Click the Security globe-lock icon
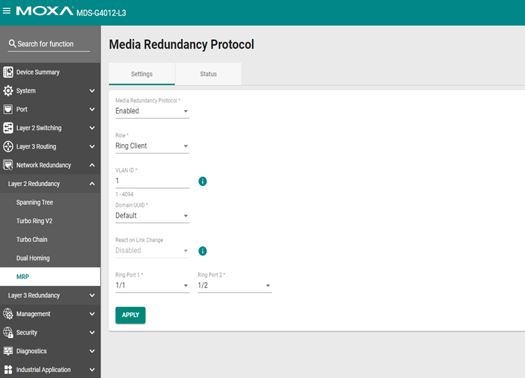The image size is (525, 378). tap(8, 333)
